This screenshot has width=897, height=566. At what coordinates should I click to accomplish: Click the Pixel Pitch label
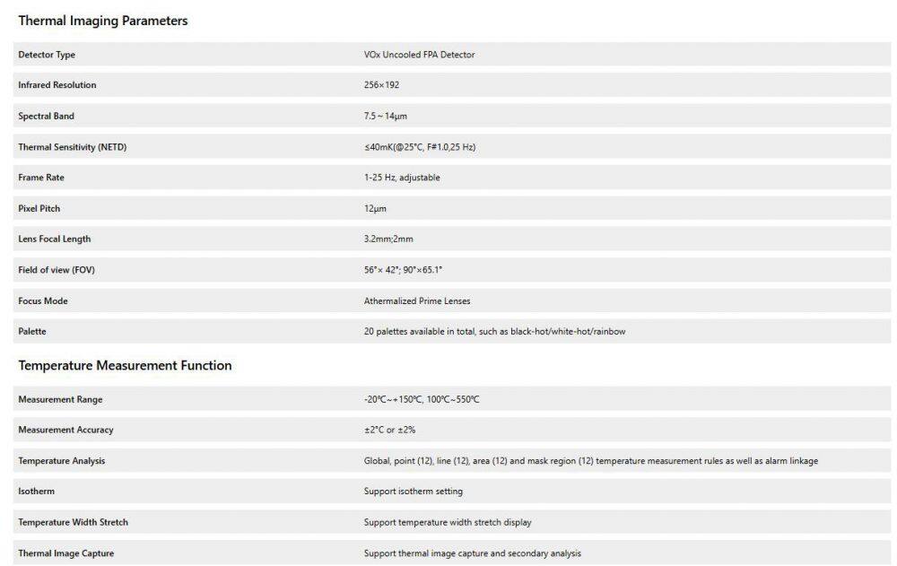(x=39, y=208)
